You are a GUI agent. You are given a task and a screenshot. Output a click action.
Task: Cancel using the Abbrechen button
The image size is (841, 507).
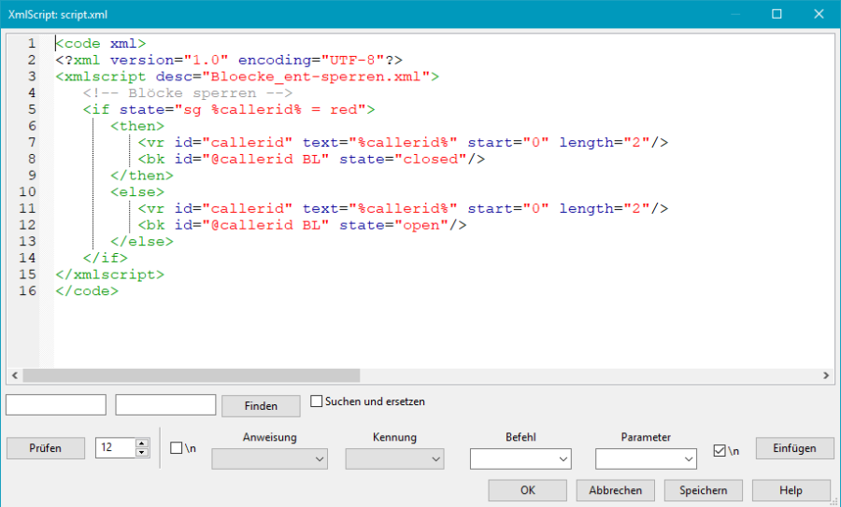615,490
